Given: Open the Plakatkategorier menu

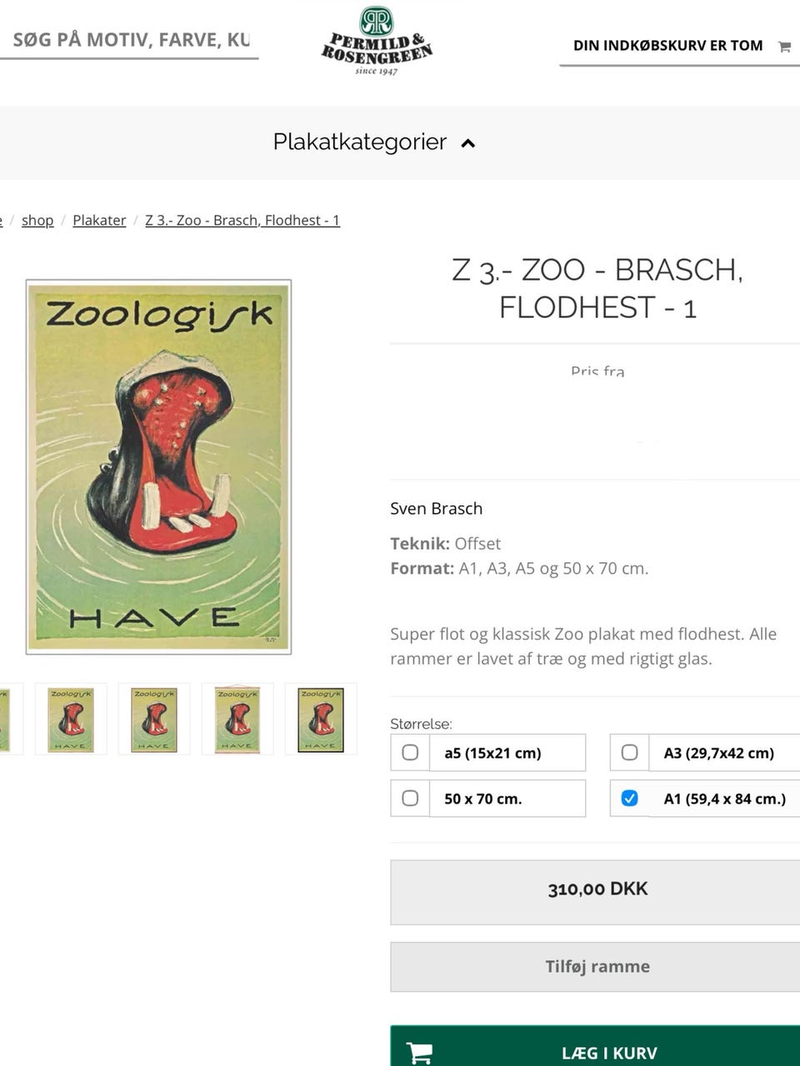Looking at the screenshot, I should pos(360,142).
